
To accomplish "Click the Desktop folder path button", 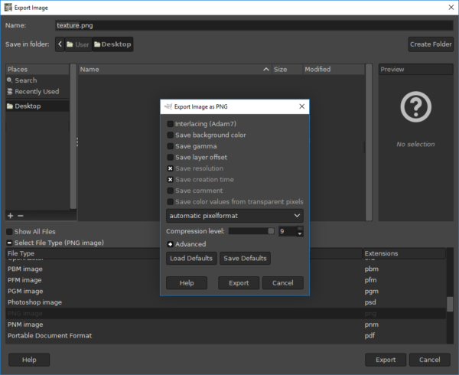I will (x=112, y=44).
